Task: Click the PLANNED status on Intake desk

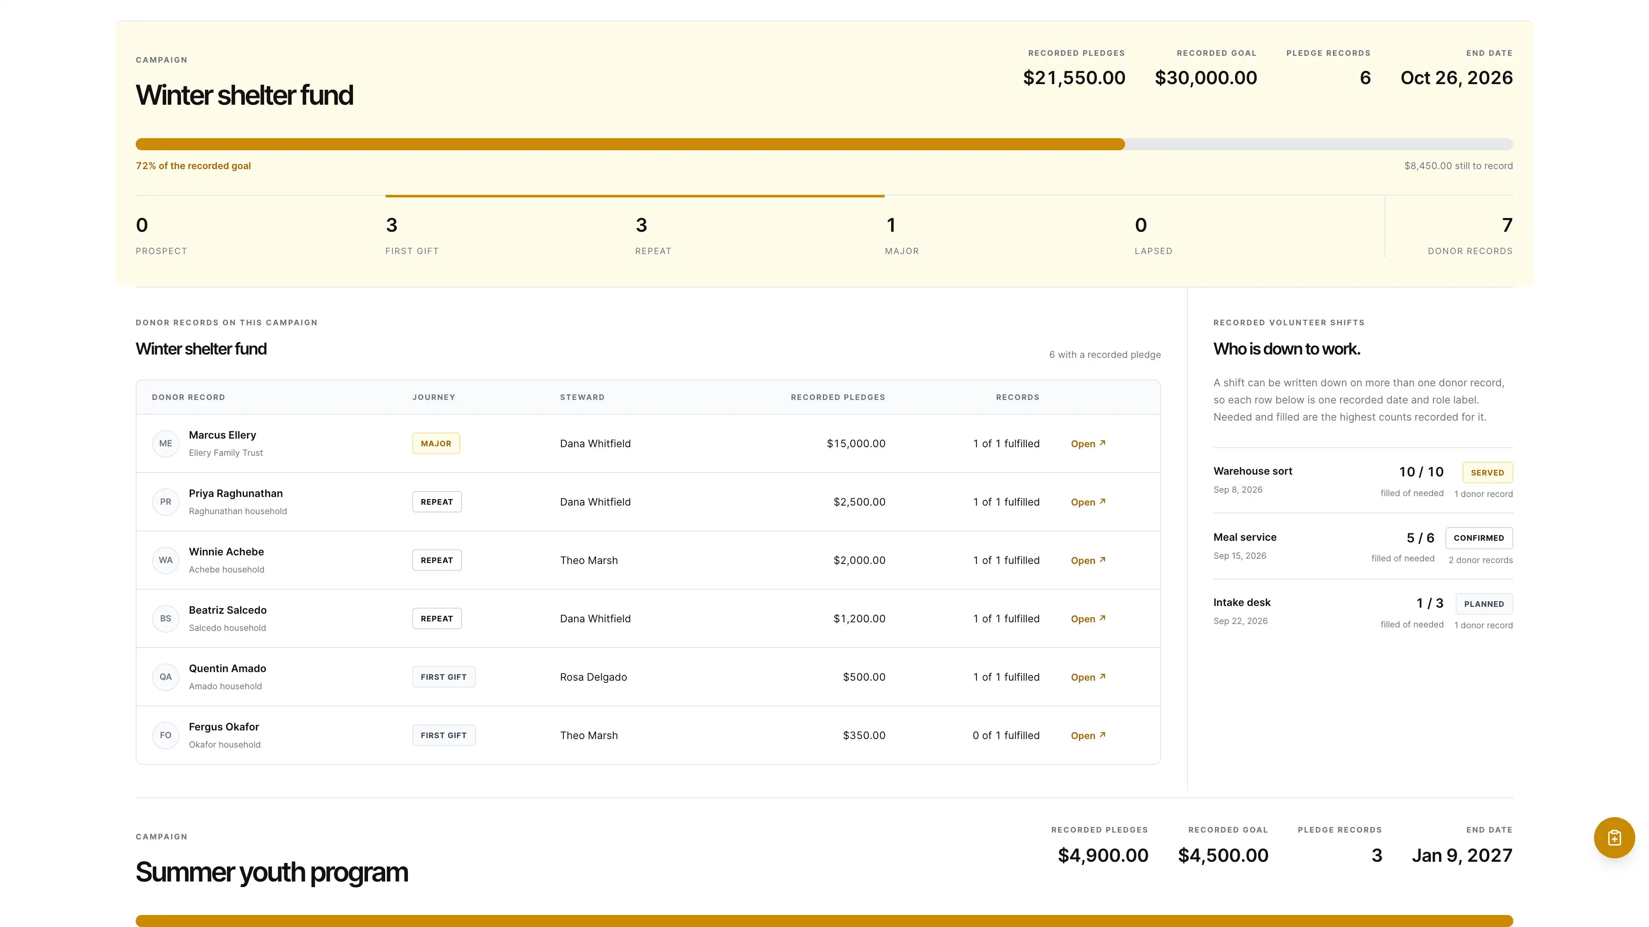Action: coord(1484,604)
